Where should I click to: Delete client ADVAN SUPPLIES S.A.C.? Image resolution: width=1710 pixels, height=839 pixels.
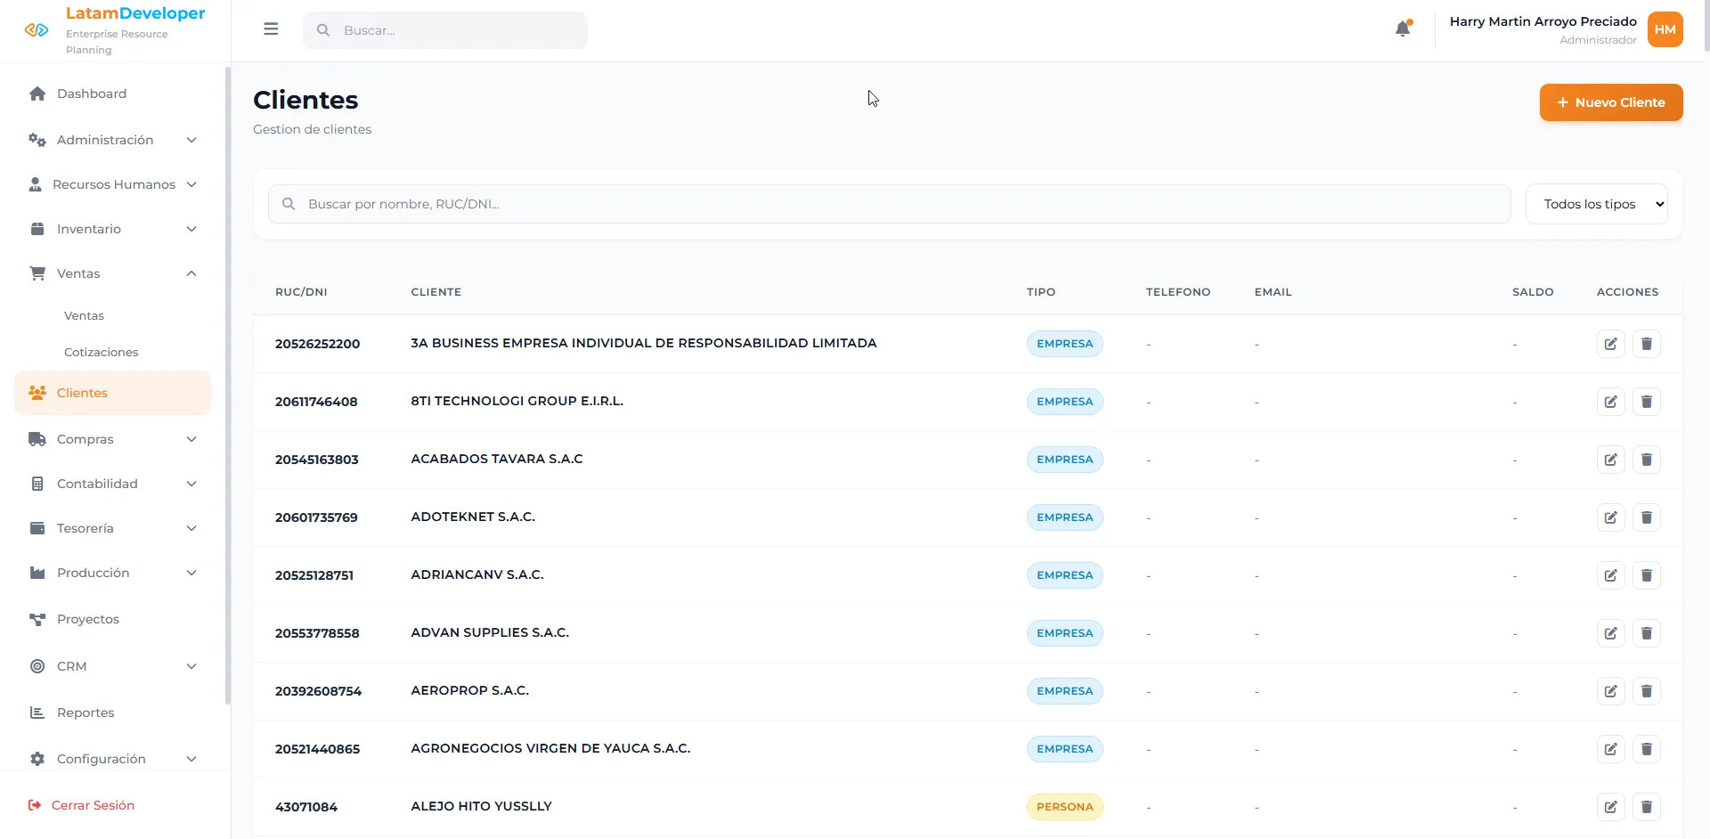pyautogui.click(x=1647, y=633)
